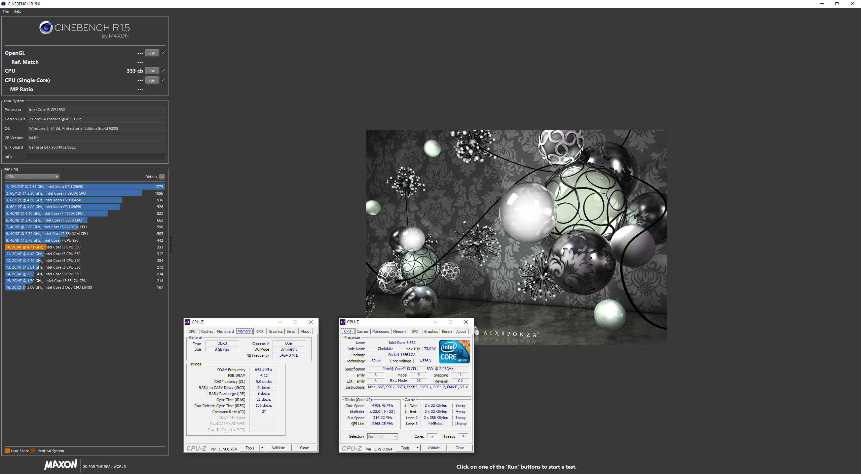Screen dimensions: 861x474
Task: Close the Memory CPU-Z window with X
Action: point(311,322)
